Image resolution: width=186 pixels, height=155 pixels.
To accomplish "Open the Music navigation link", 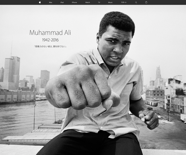I will (110, 2).
